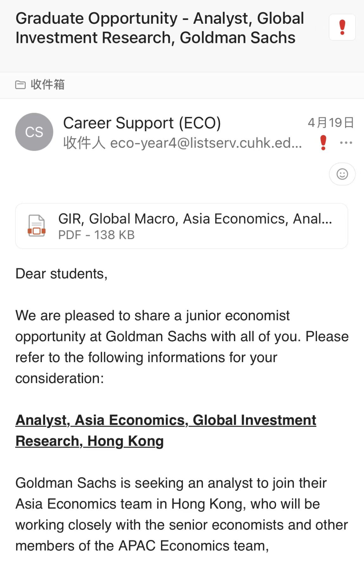This screenshot has width=364, height=569.
Task: Open the 收件箱 inbox folder label
Action: click(40, 85)
